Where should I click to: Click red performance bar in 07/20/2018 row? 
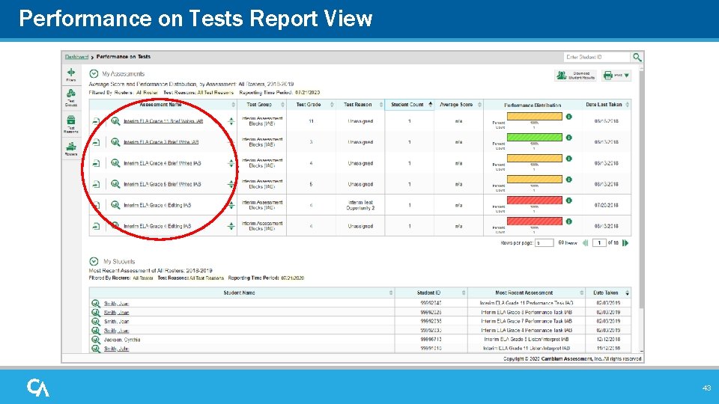click(534, 201)
